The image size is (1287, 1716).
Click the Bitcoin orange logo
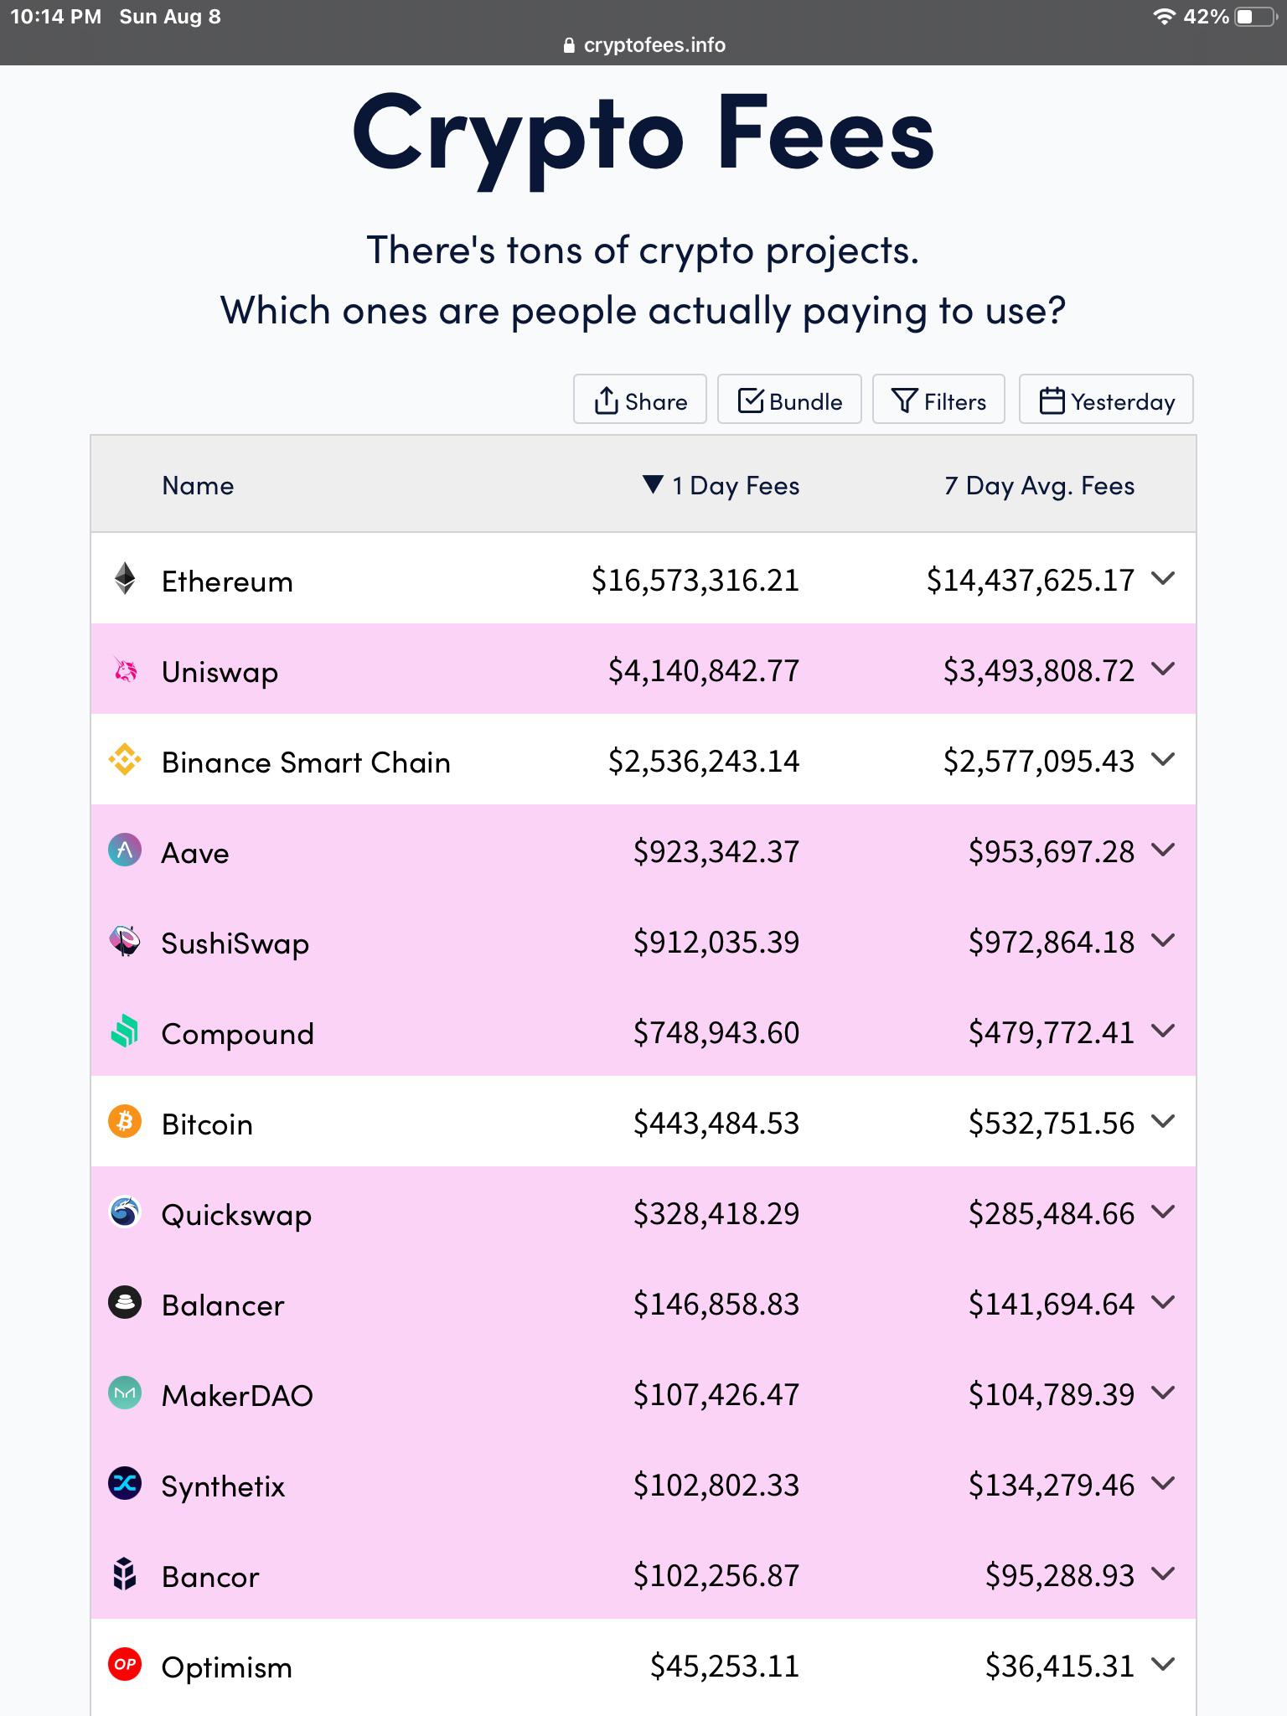point(124,1123)
